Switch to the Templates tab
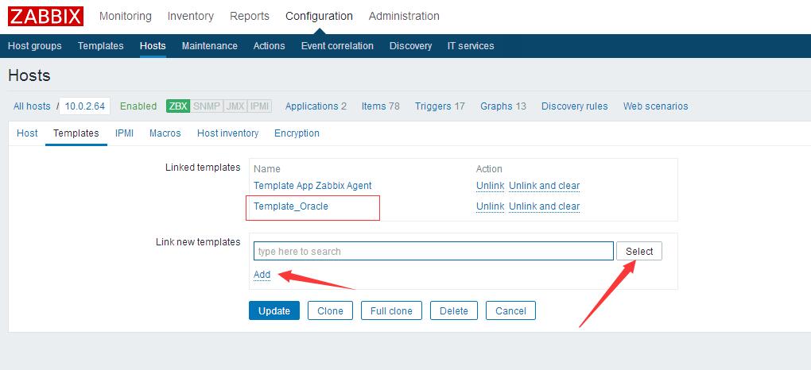This screenshot has width=811, height=370. 76,133
